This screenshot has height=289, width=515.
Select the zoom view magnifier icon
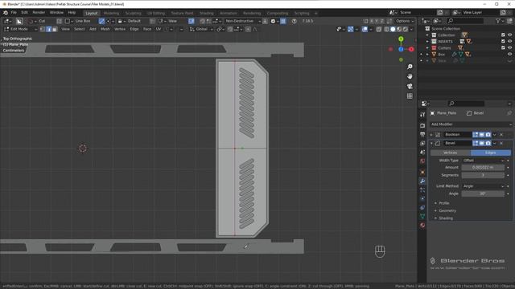point(410,67)
